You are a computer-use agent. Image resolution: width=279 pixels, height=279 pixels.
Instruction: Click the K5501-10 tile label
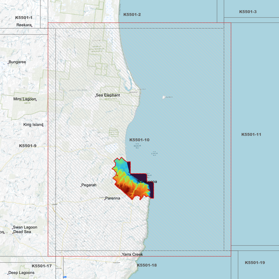[x=139, y=140]
